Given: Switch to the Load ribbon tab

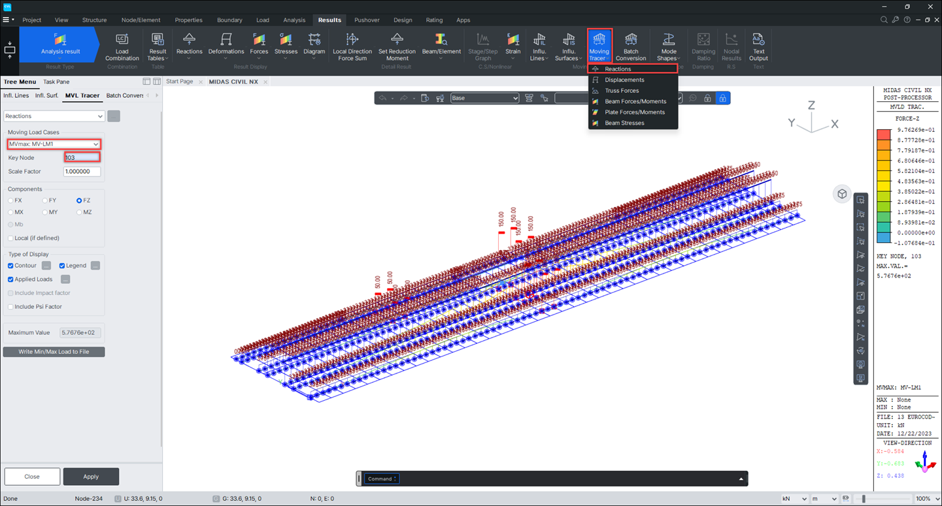Looking at the screenshot, I should [263, 20].
